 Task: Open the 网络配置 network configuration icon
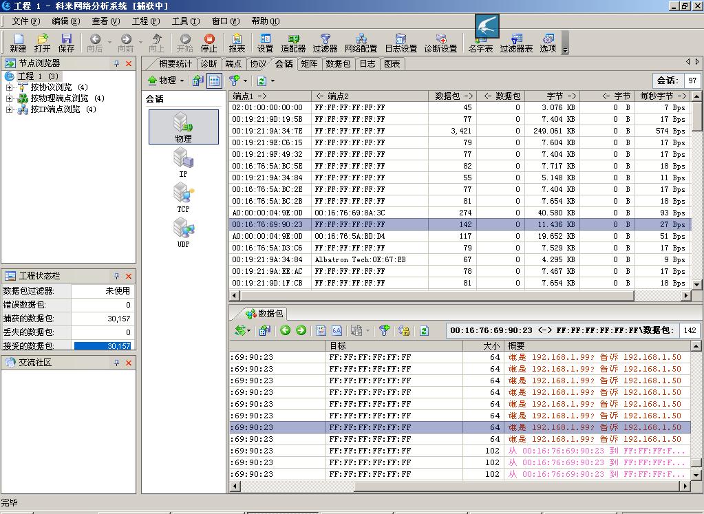pyautogui.click(x=361, y=43)
